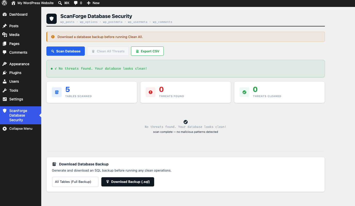The image size is (355, 206).
Task: Click the ScanForge shield logo in header
Action: pos(52,19)
